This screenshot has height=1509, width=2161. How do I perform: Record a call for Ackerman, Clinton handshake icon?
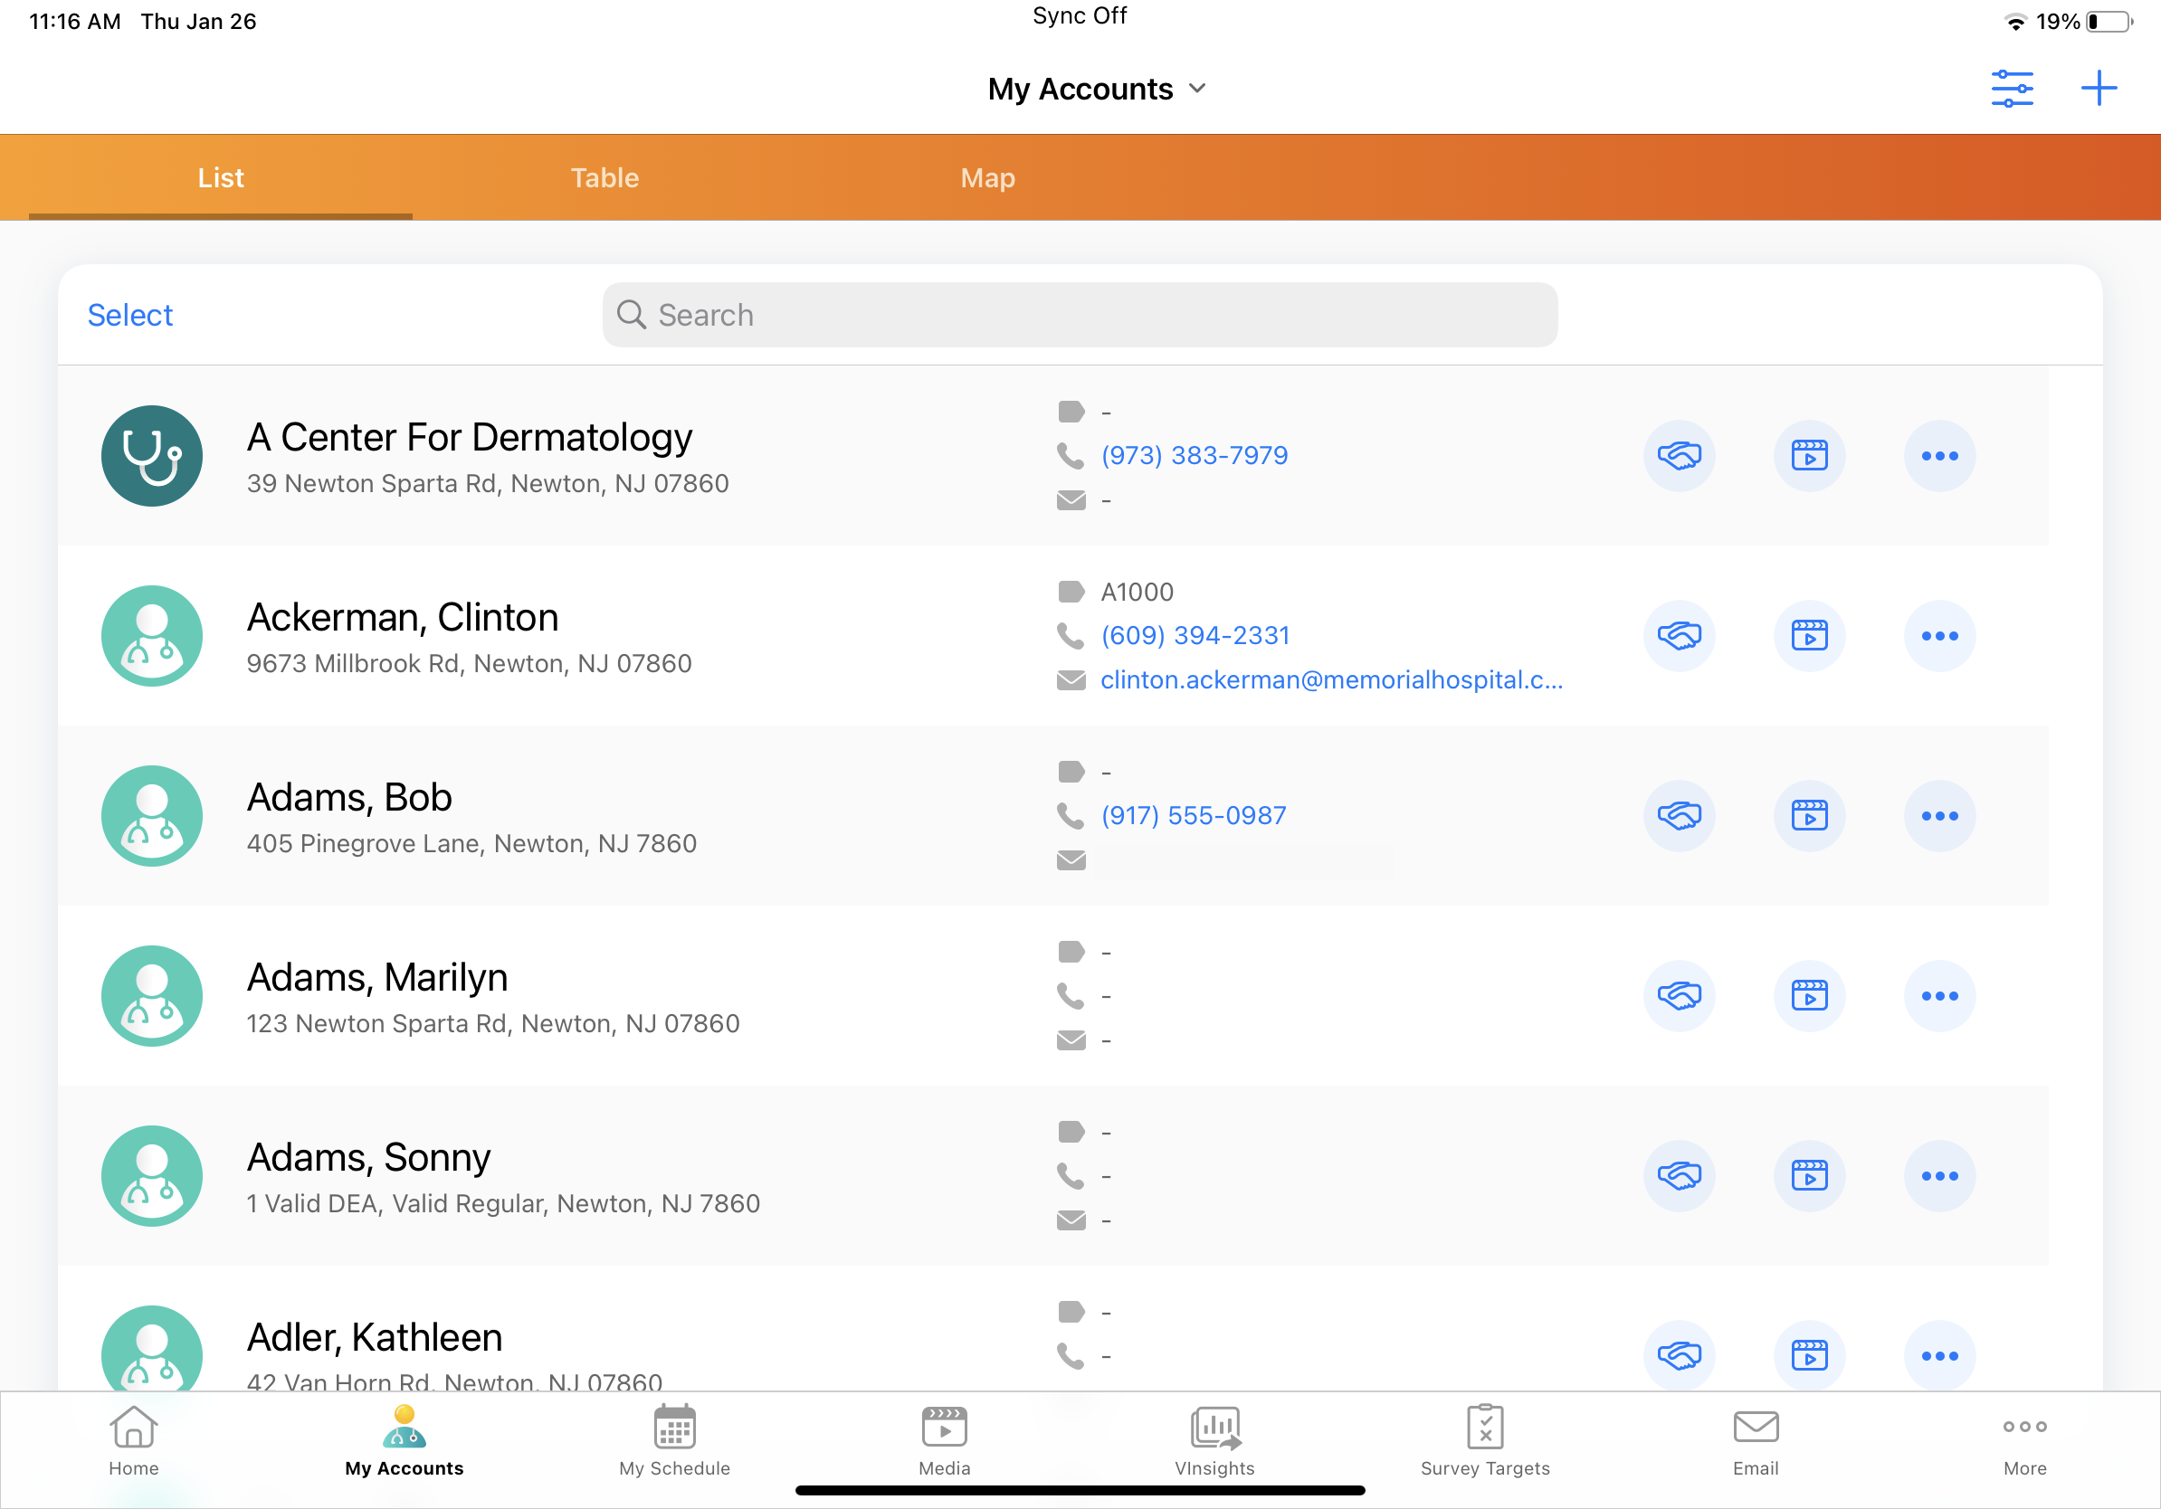(x=1678, y=636)
